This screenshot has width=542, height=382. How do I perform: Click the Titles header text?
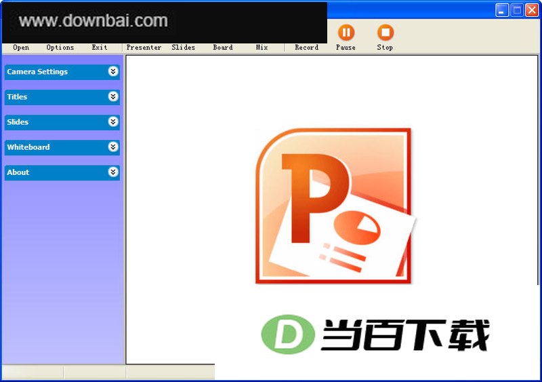pos(17,97)
